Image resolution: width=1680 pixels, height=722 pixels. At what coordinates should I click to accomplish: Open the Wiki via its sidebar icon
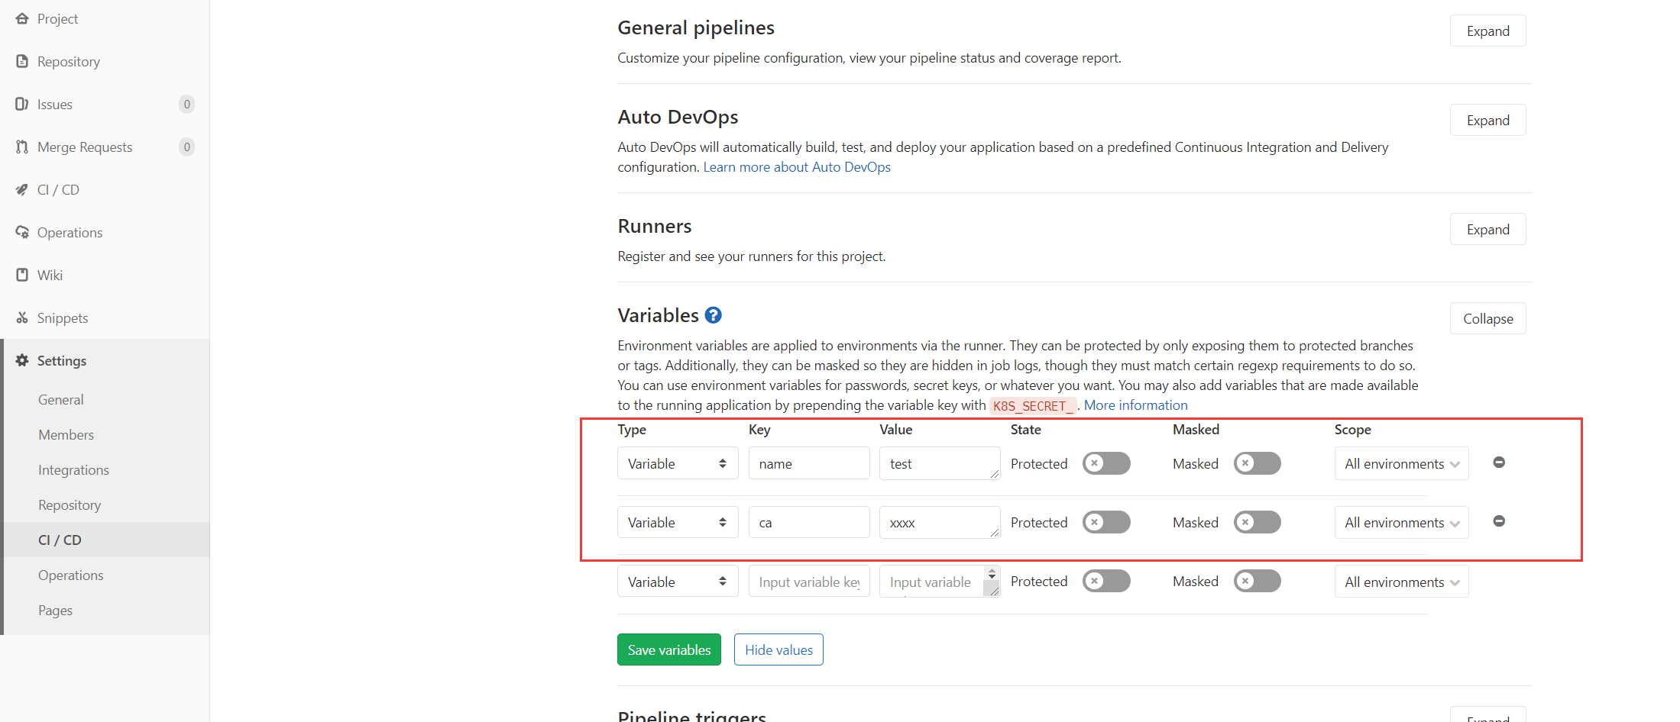(22, 275)
